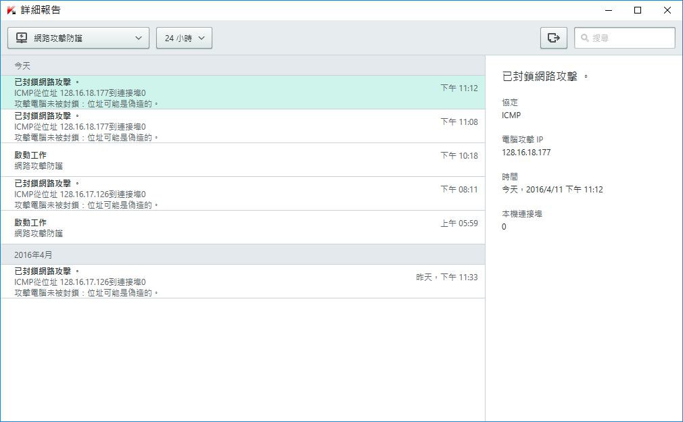Click the local port value 0 in details
Screen dimensions: 683x422
(504, 227)
